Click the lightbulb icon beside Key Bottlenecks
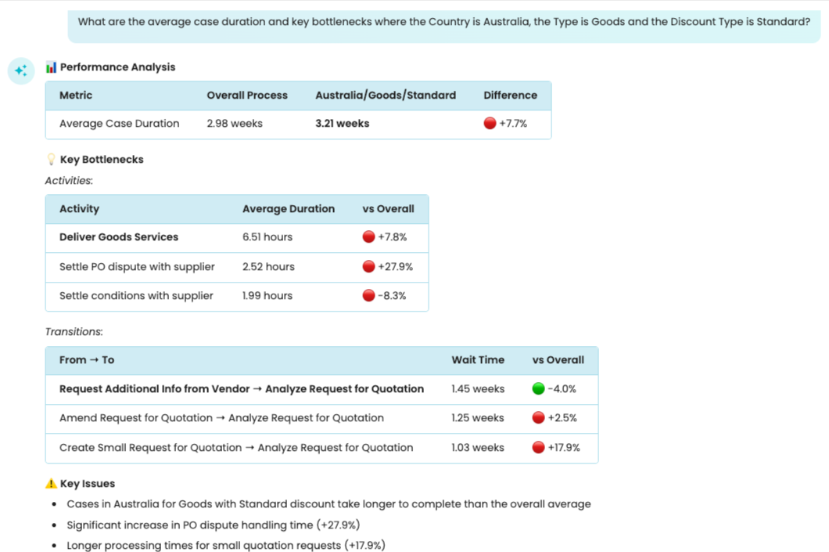 52,160
